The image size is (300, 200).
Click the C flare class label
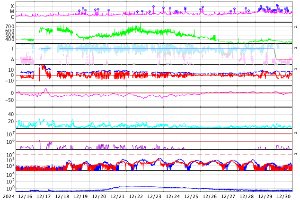click(12, 17)
